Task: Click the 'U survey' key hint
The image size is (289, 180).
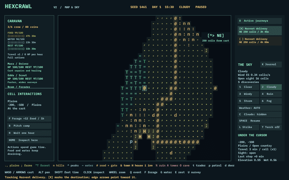Action: point(194,172)
